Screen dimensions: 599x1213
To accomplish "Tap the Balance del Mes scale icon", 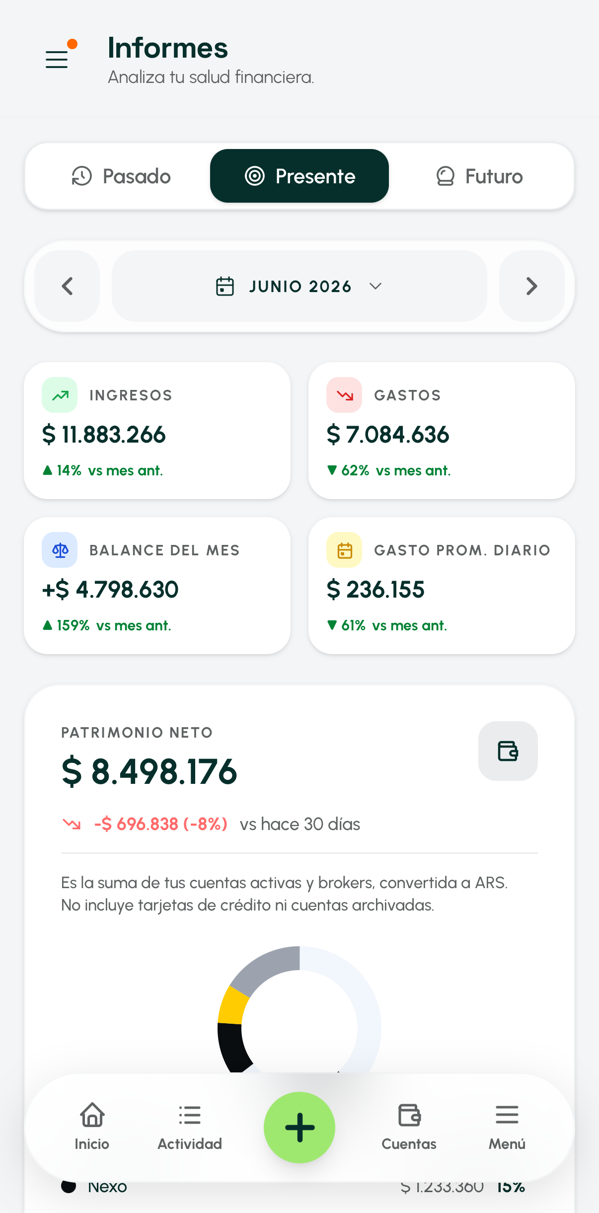I will [60, 550].
